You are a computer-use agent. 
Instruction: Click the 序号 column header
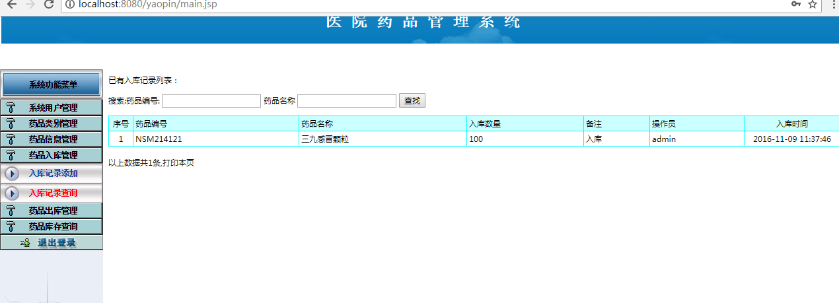pyautogui.click(x=121, y=123)
